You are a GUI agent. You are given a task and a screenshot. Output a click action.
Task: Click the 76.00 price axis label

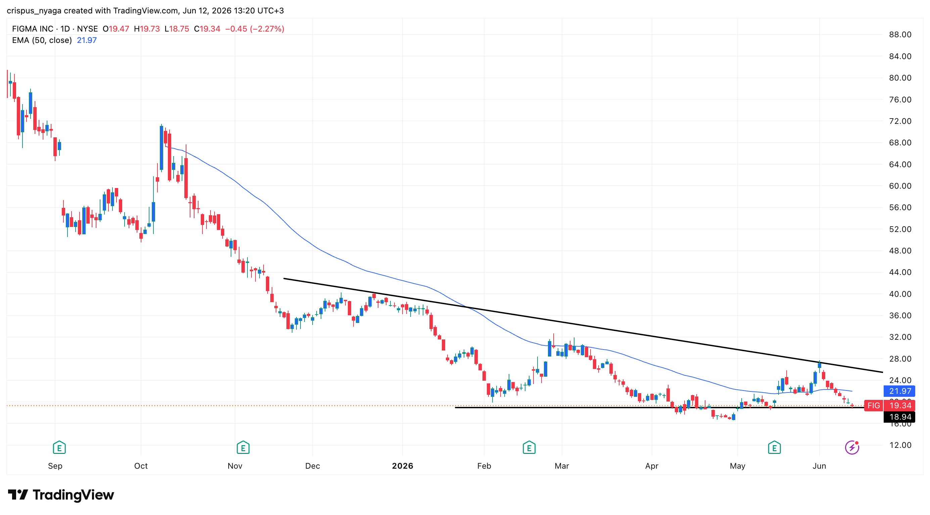(x=900, y=100)
